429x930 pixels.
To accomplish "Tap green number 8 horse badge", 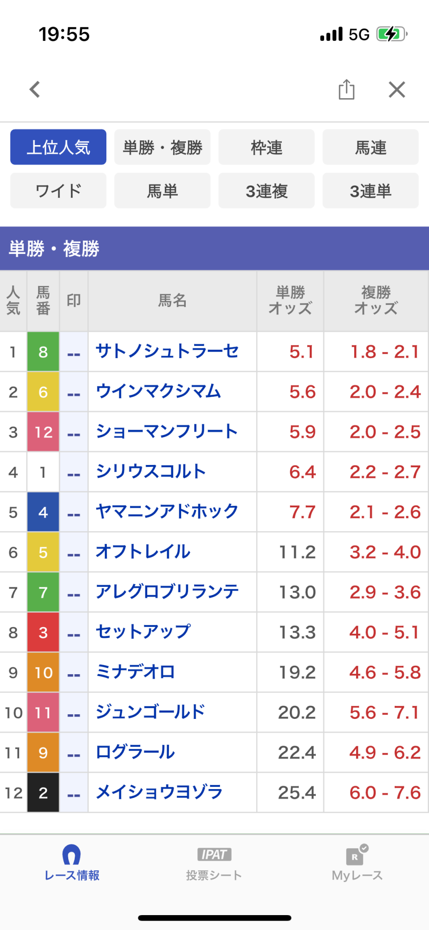I will coord(43,352).
